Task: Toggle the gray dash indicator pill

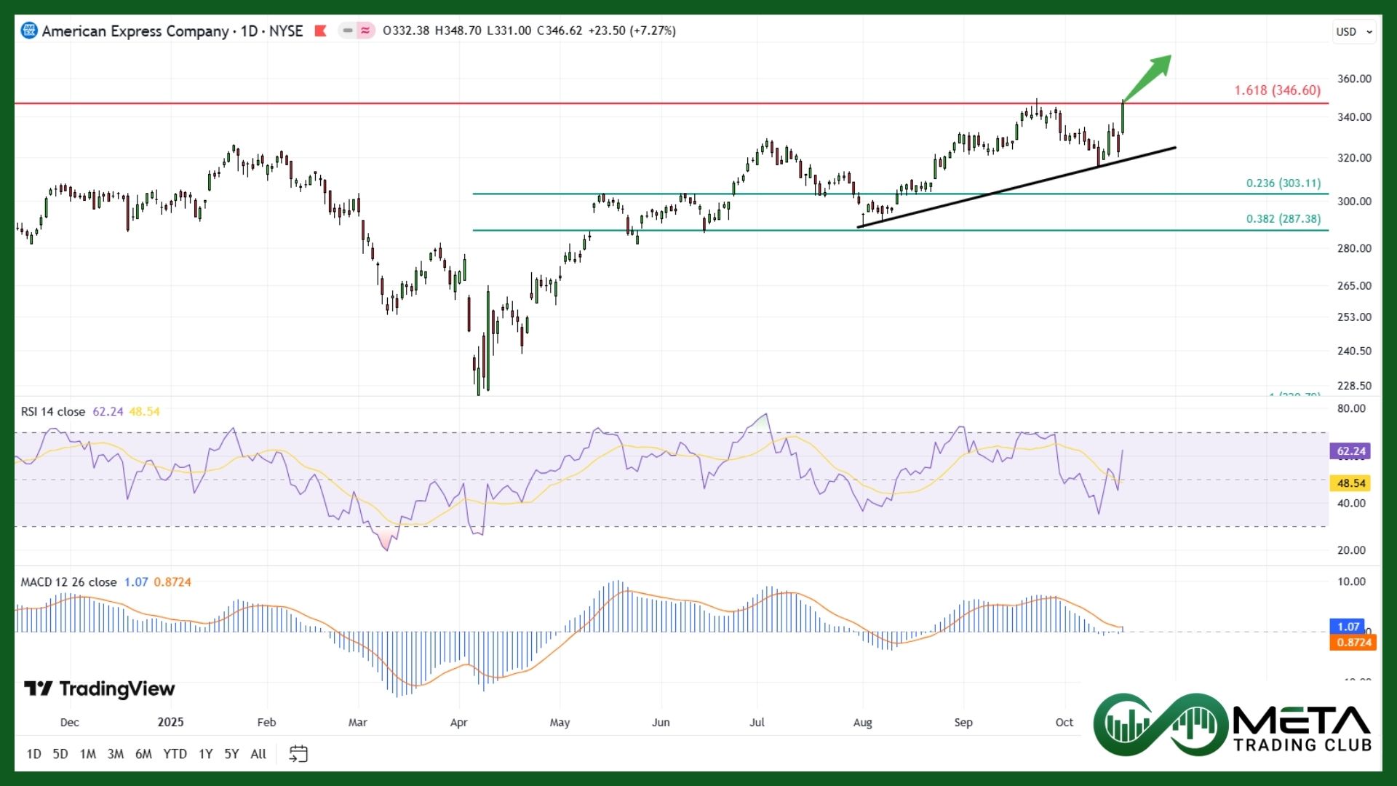Action: tap(348, 31)
